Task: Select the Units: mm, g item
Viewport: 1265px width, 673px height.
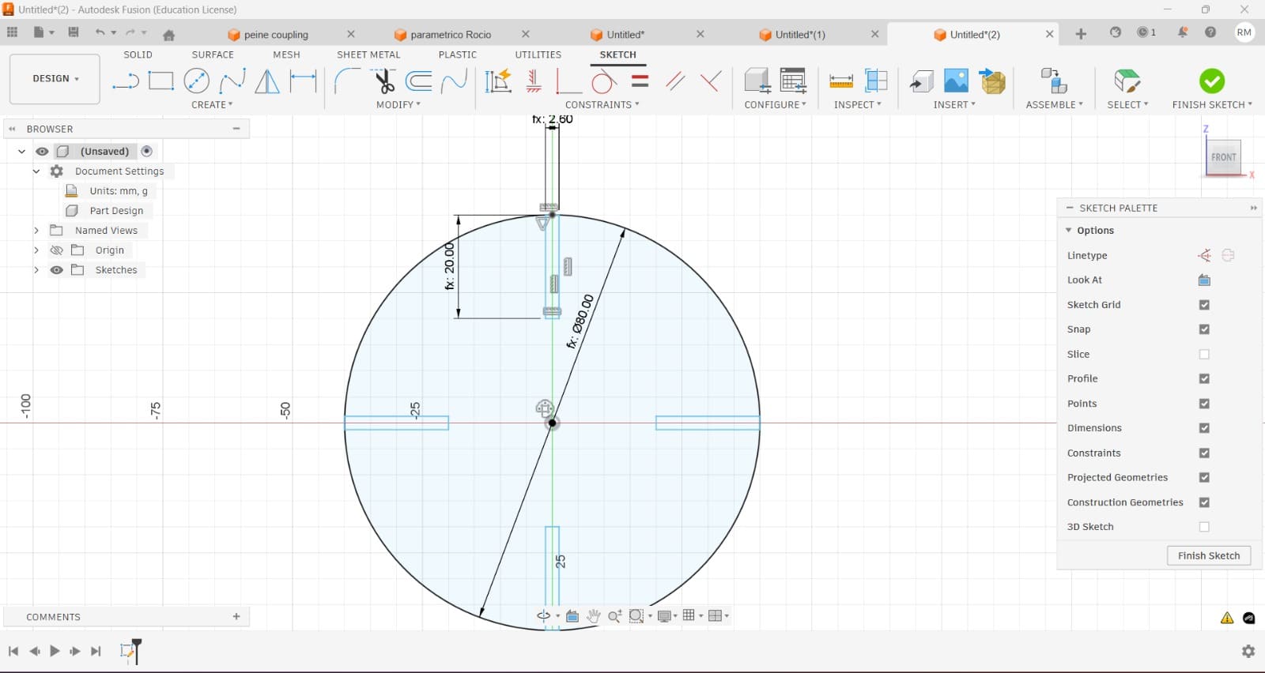Action: point(119,191)
